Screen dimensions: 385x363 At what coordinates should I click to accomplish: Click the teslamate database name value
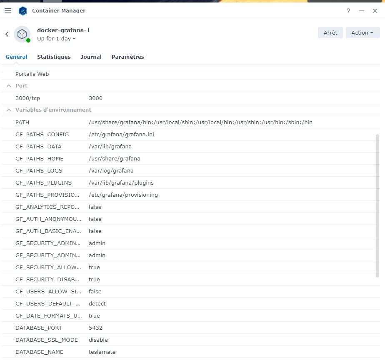click(102, 352)
